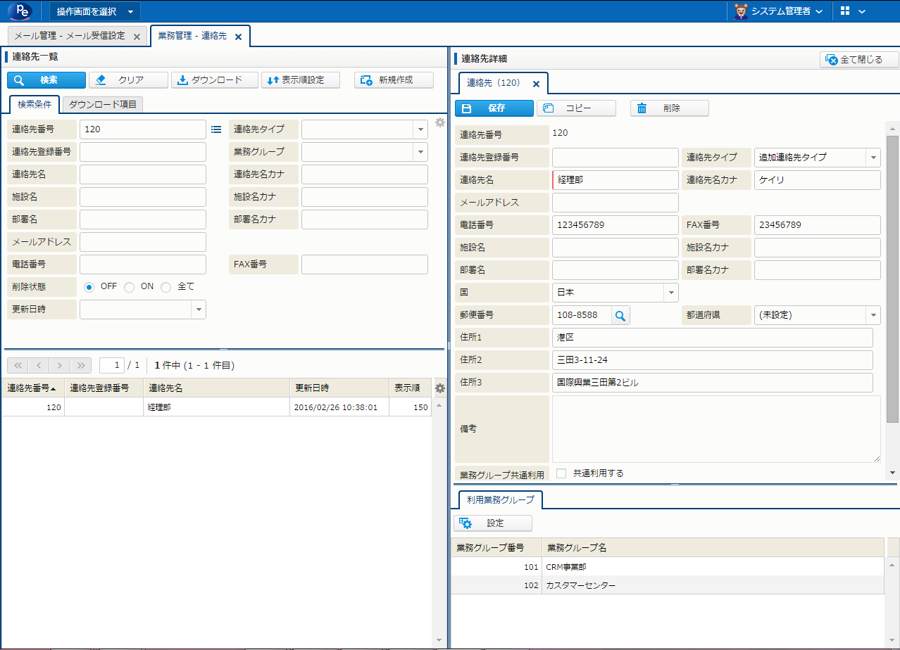This screenshot has height=650, width=900.
Task: Click the contact detail vertical scrollbar
Action: [x=892, y=281]
